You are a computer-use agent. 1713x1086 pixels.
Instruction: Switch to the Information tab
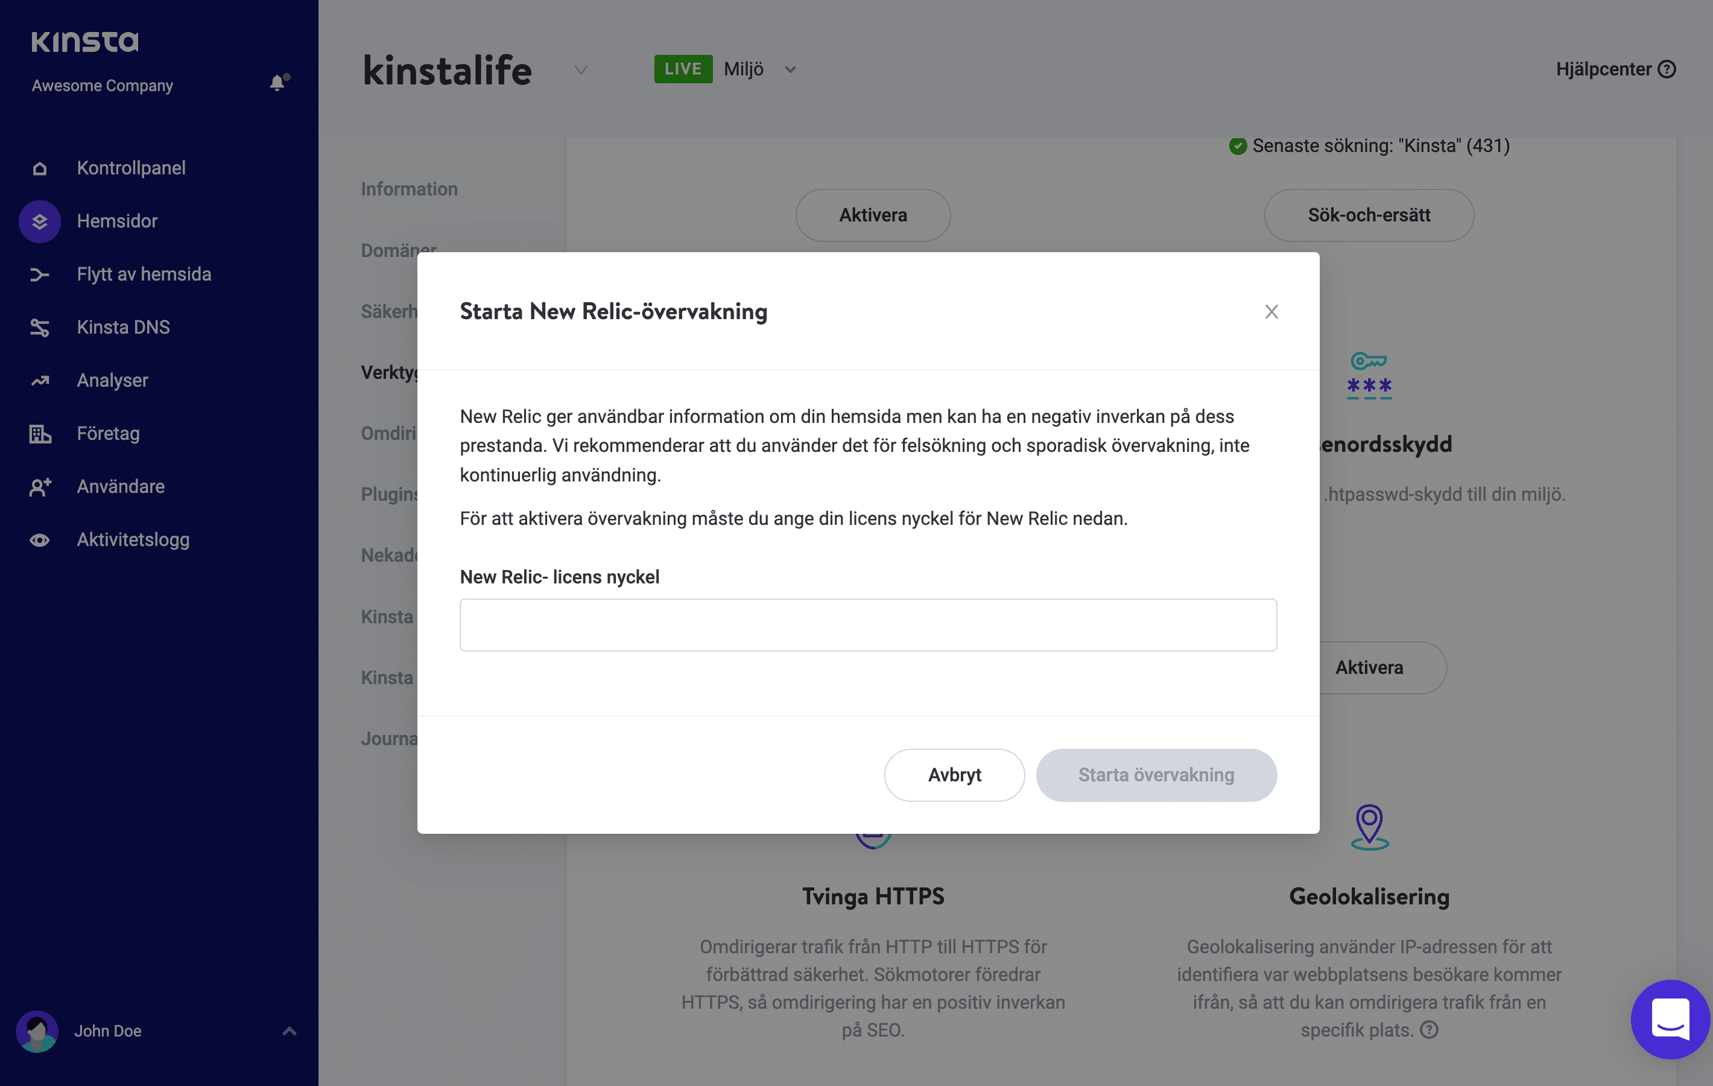(x=409, y=189)
